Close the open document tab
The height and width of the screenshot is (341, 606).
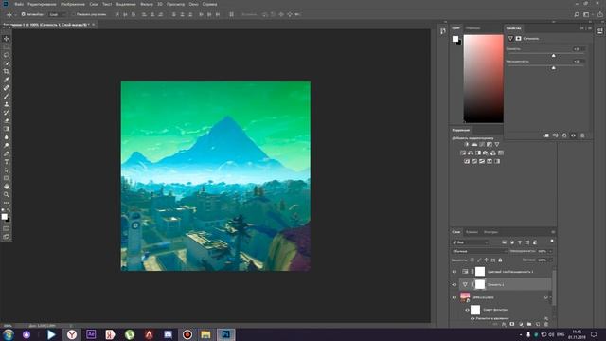click(x=93, y=25)
